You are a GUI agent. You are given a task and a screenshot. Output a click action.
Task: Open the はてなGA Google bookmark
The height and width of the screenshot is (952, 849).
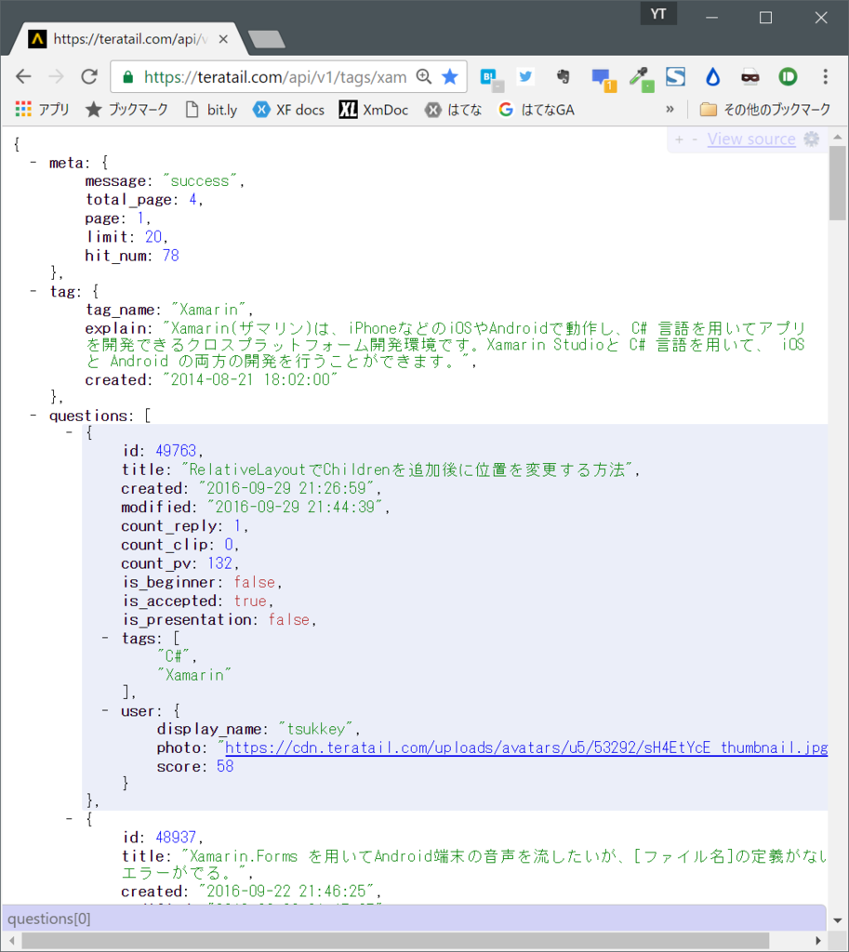click(x=537, y=110)
